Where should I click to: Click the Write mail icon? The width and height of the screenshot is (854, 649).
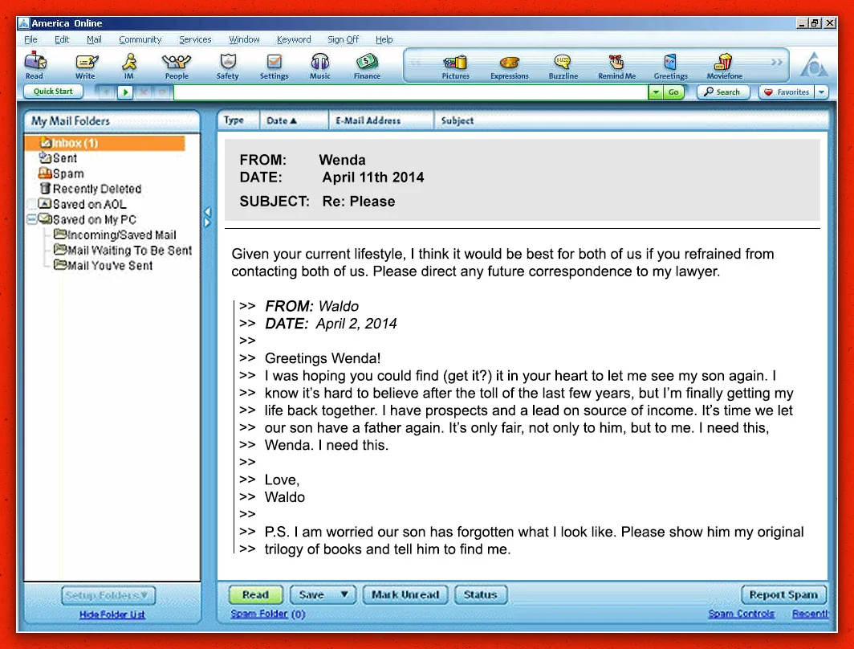[x=86, y=65]
